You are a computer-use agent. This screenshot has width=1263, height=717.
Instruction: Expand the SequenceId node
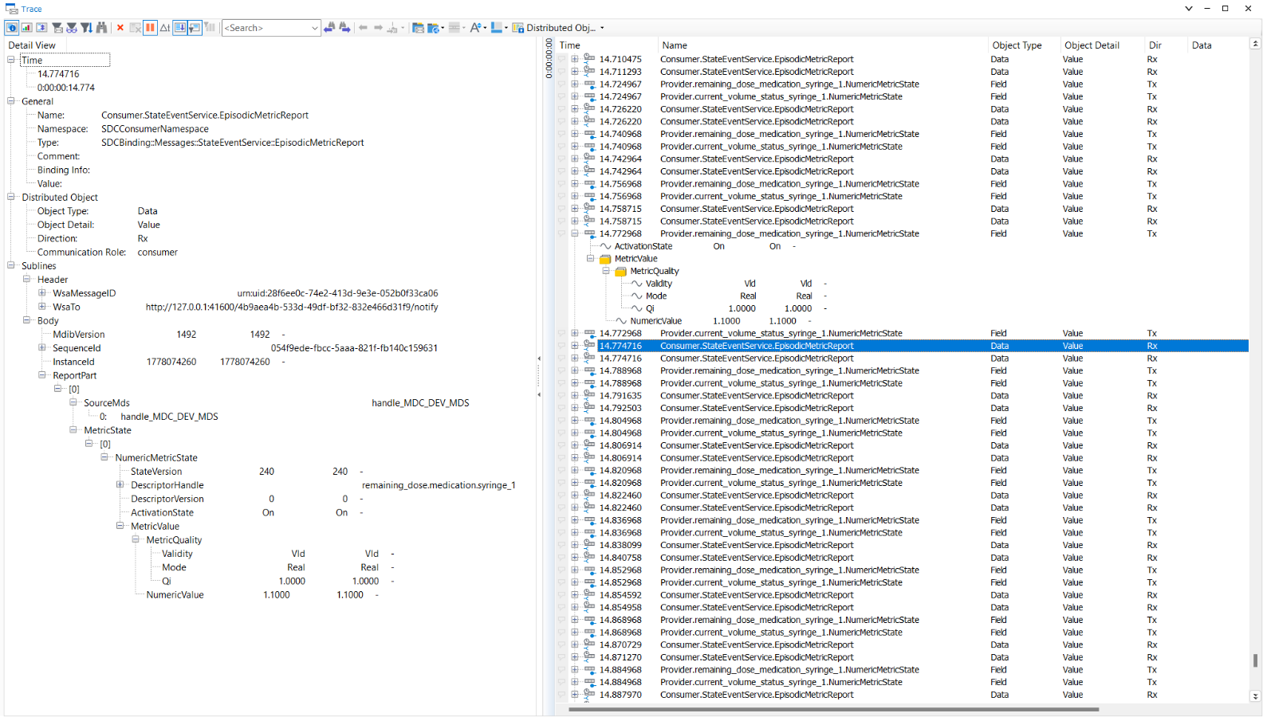click(x=42, y=347)
